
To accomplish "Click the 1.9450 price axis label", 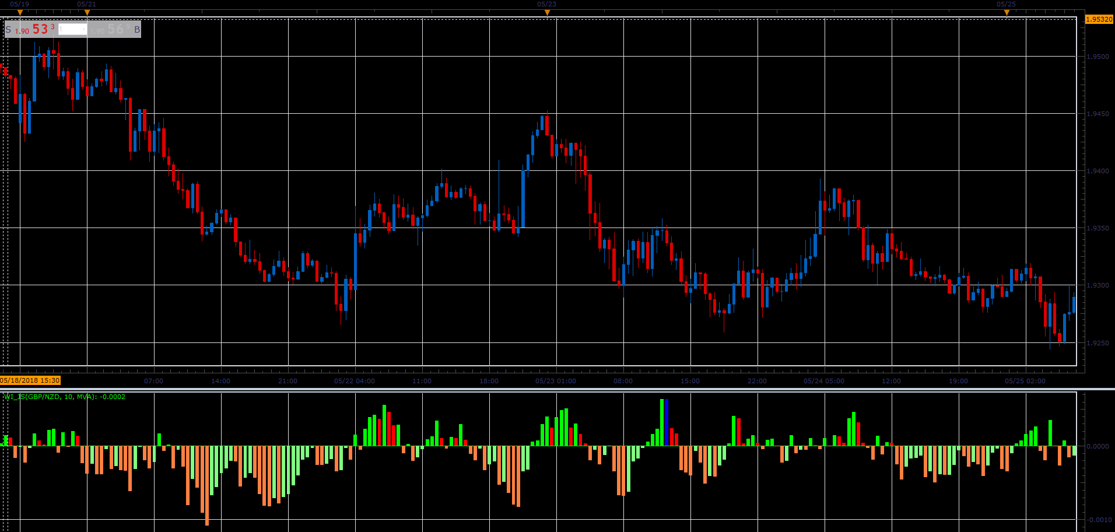I will click(1098, 114).
